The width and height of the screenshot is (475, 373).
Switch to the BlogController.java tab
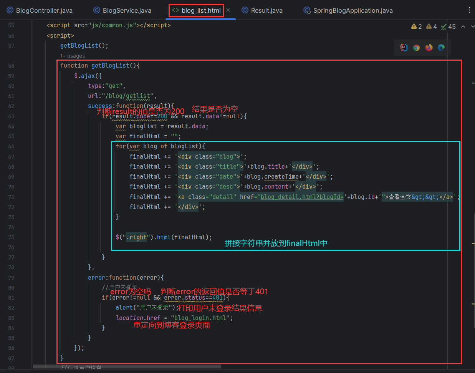39,10
